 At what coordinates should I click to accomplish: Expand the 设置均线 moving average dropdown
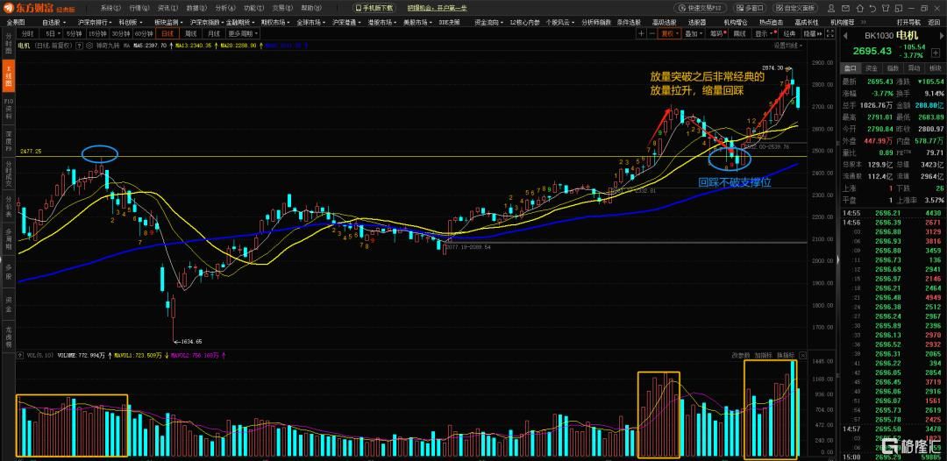click(x=788, y=45)
